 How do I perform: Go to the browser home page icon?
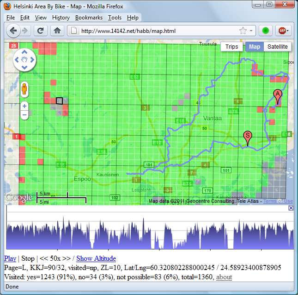coord(57,31)
